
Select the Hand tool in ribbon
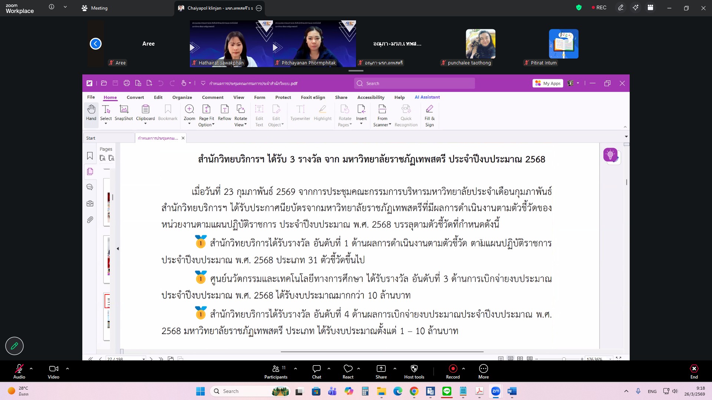pyautogui.click(x=91, y=112)
